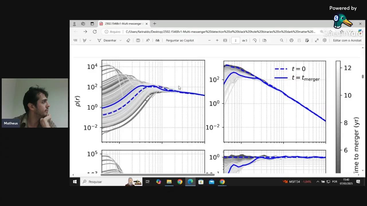Click Perguntar ao Copilot
The height and width of the screenshot is (206, 367).
pyautogui.click(x=180, y=40)
